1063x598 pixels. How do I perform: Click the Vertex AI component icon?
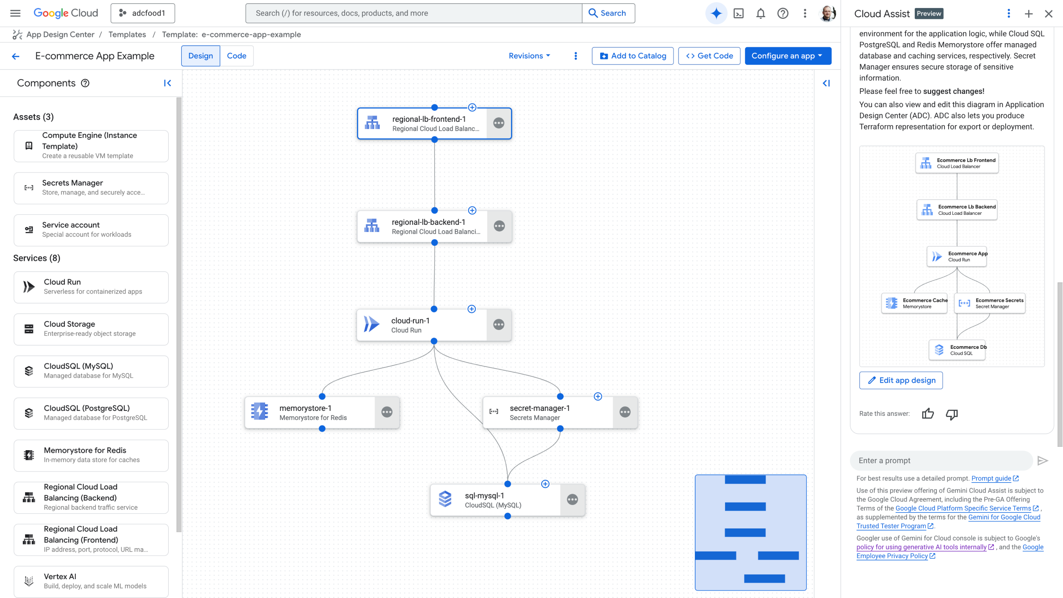click(x=28, y=580)
